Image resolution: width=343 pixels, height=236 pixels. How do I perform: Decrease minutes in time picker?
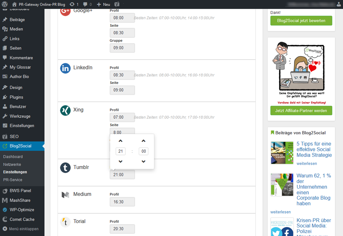144,162
